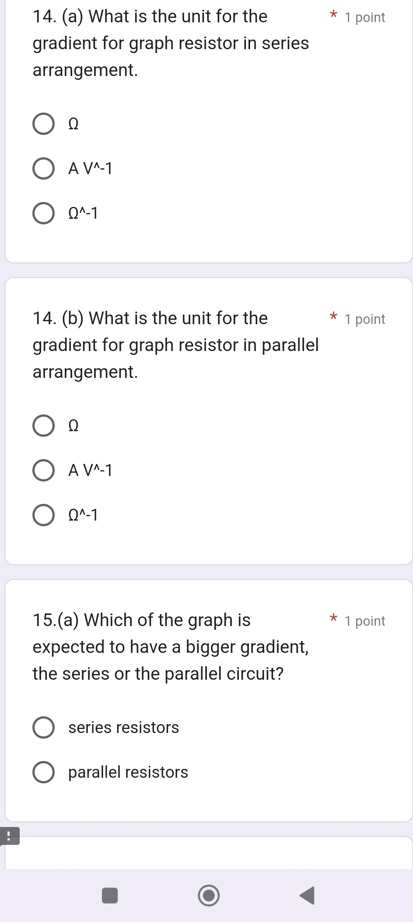Tap the question 14(a) title text
Image resolution: width=413 pixels, height=922 pixels.
(171, 43)
